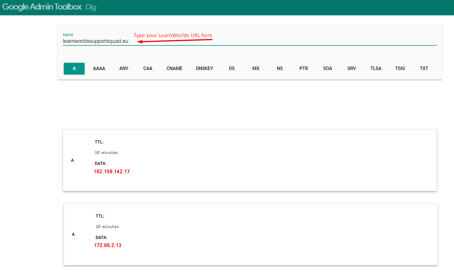Select the CAA record type

point(148,69)
